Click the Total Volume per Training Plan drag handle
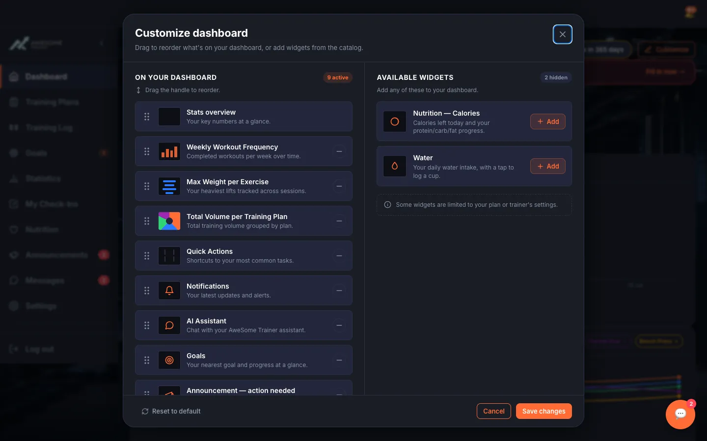The image size is (707, 441). pyautogui.click(x=147, y=221)
